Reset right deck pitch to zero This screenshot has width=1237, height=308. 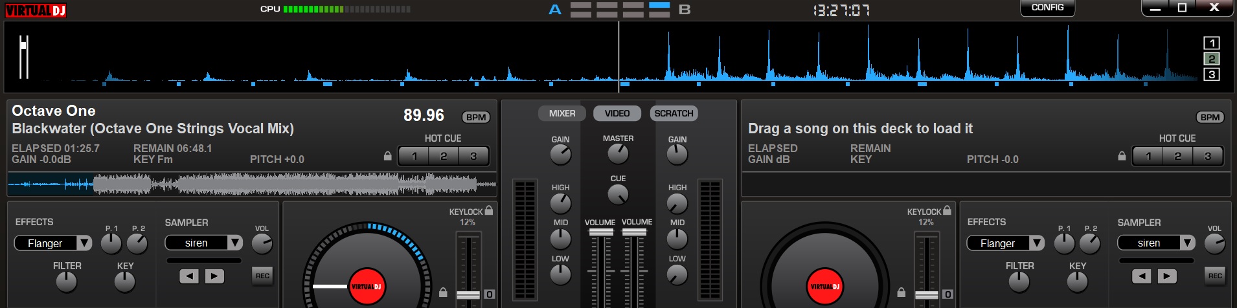pos(948,294)
